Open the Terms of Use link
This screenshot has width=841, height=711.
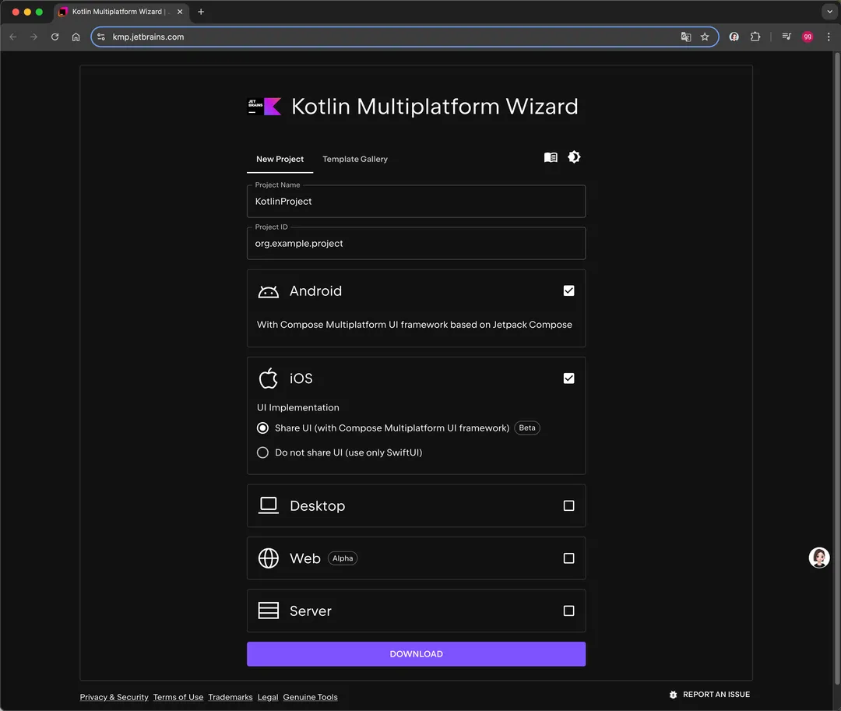click(178, 697)
